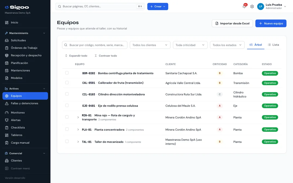Expand the PLA-01 Planta concentradora row
Image resolution: width=293 pixels, height=183 pixels.
(78, 130)
